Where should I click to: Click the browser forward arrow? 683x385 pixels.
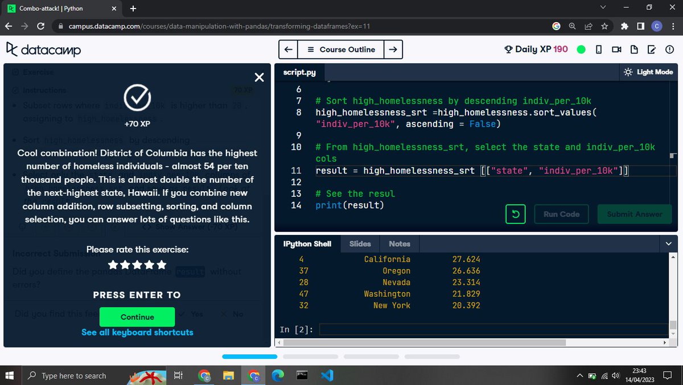click(x=25, y=26)
